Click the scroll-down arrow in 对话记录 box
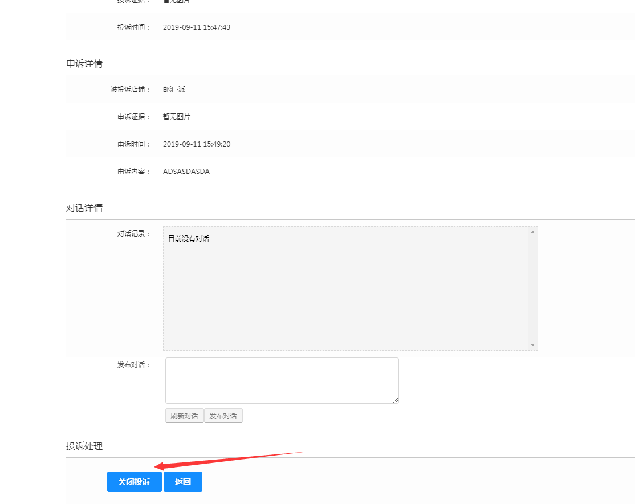635x504 pixels. [x=532, y=345]
